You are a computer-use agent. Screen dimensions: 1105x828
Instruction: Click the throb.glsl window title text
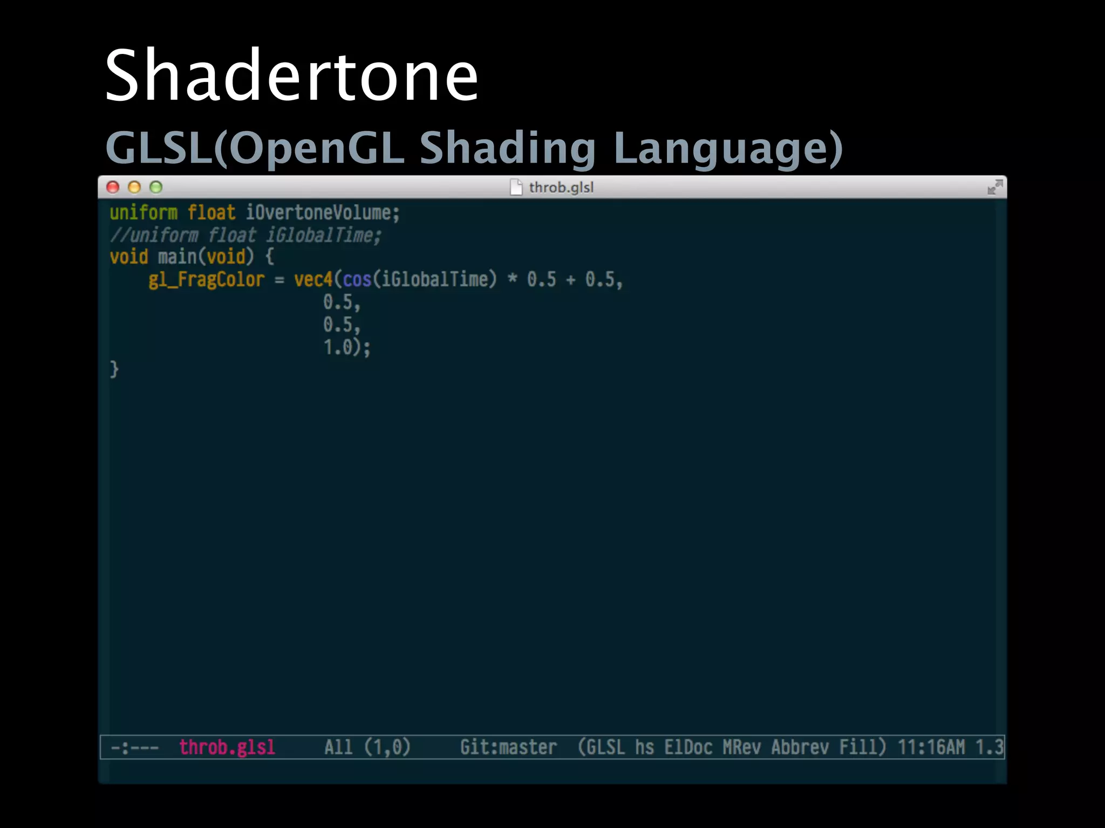pos(561,187)
